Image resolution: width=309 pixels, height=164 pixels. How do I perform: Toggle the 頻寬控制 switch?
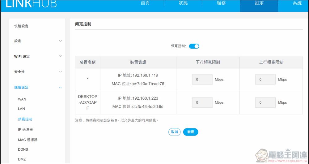pyautogui.click(x=194, y=46)
